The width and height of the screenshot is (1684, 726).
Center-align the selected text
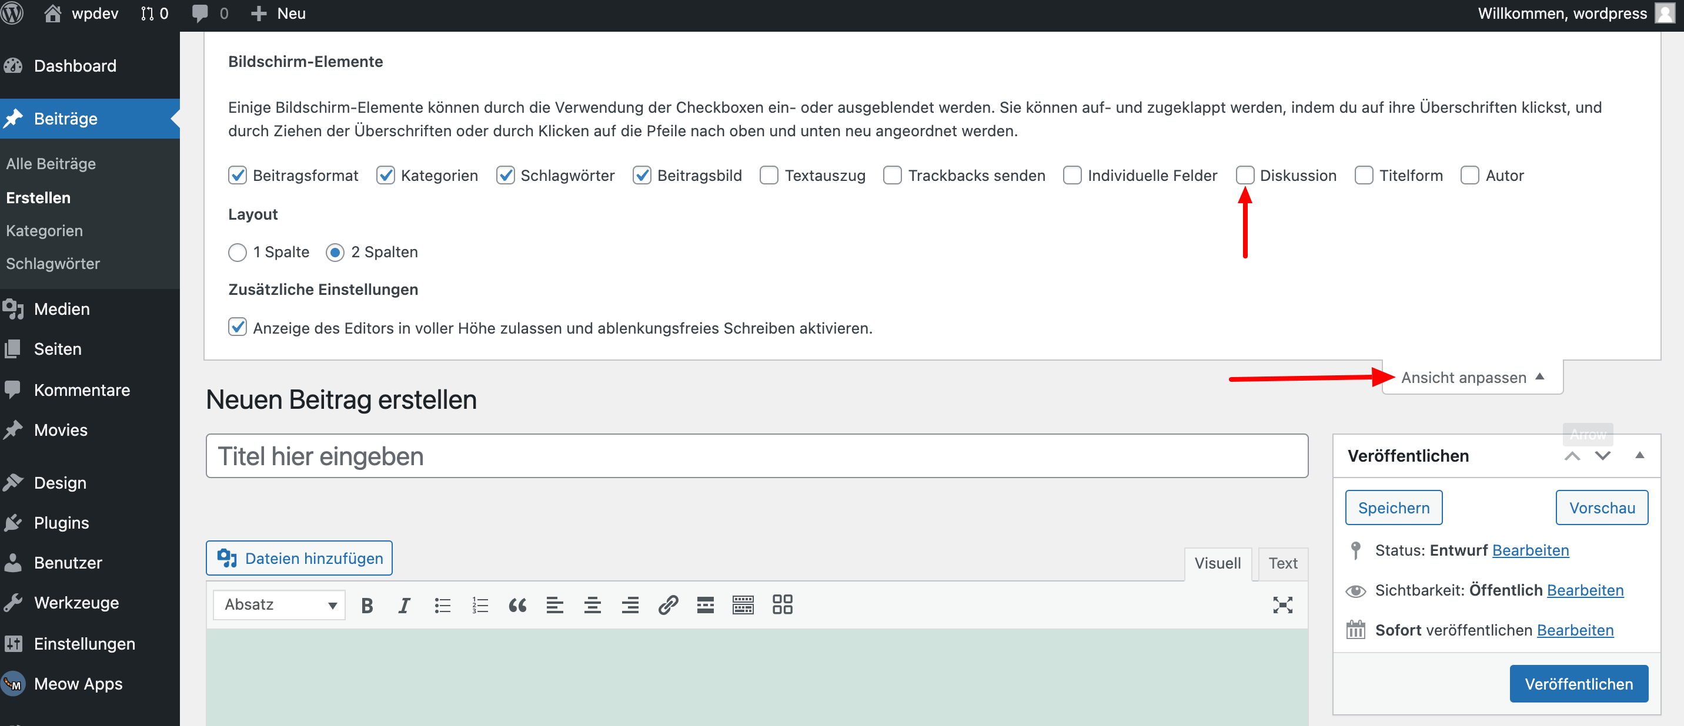click(592, 605)
